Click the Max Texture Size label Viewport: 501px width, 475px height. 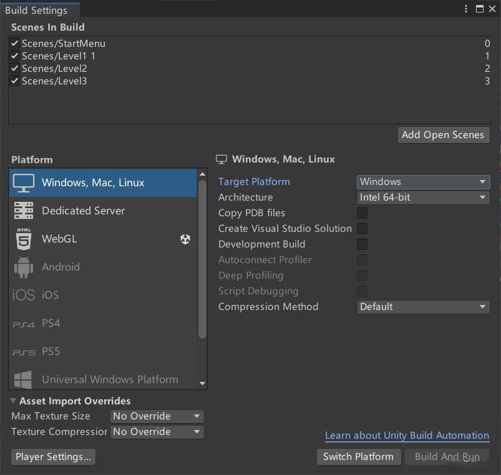(51, 416)
